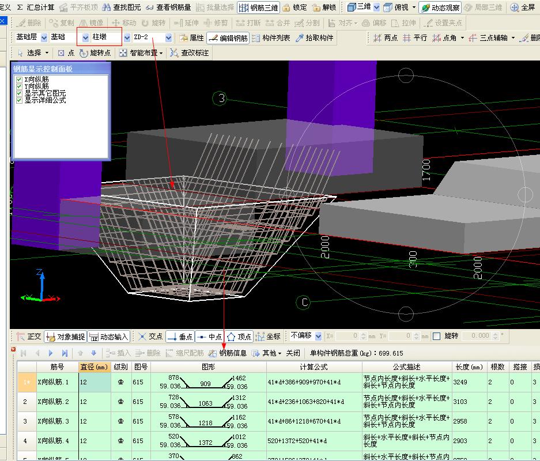Screen dimensions: 540x461
Task: Click row 4 formula 520+1372+520+41*d
Action: pyautogui.click(x=314, y=441)
